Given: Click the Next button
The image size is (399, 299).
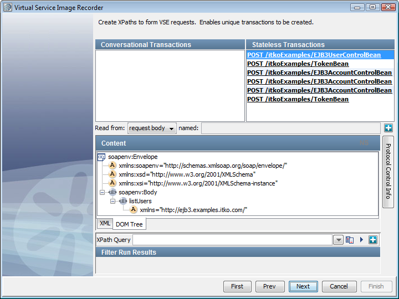Looking at the screenshot, I should tap(303, 287).
